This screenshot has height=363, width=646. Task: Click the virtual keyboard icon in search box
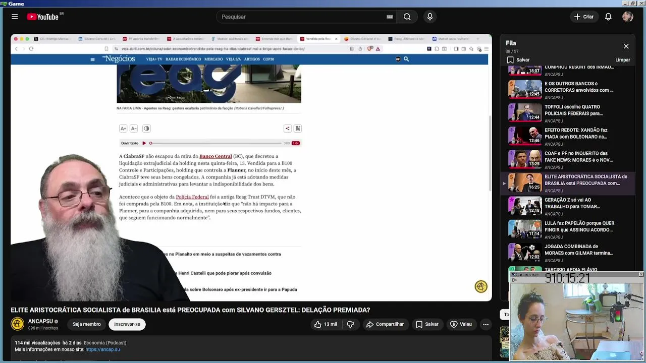click(x=390, y=17)
